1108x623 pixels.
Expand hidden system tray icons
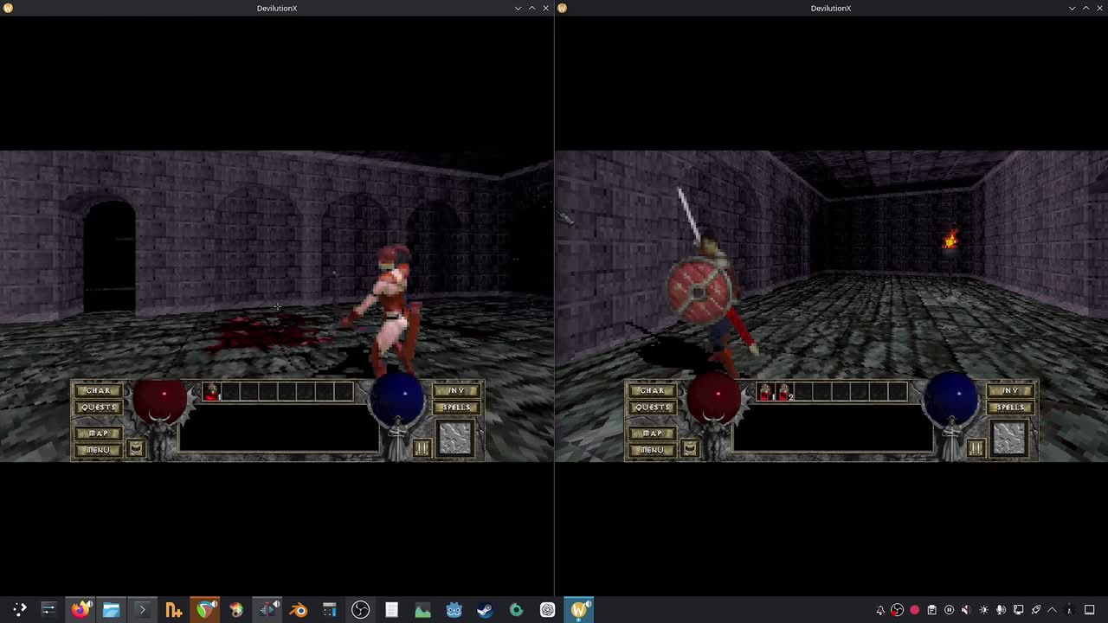pyautogui.click(x=1053, y=610)
